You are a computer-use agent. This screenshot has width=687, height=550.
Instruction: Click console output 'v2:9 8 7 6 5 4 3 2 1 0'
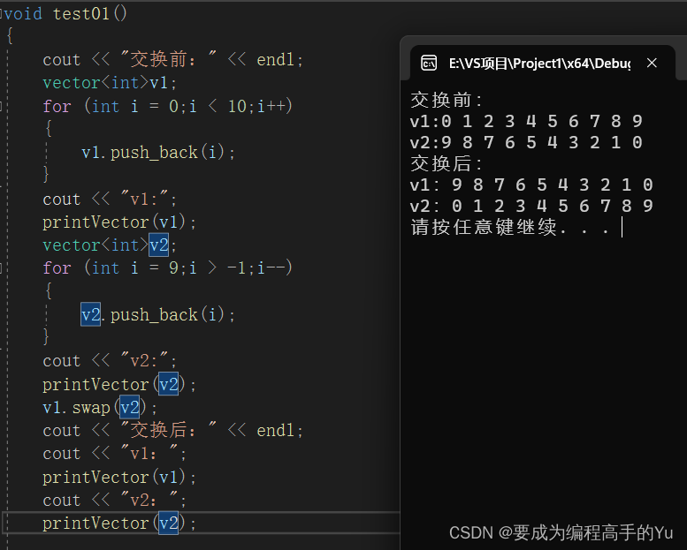pos(526,142)
